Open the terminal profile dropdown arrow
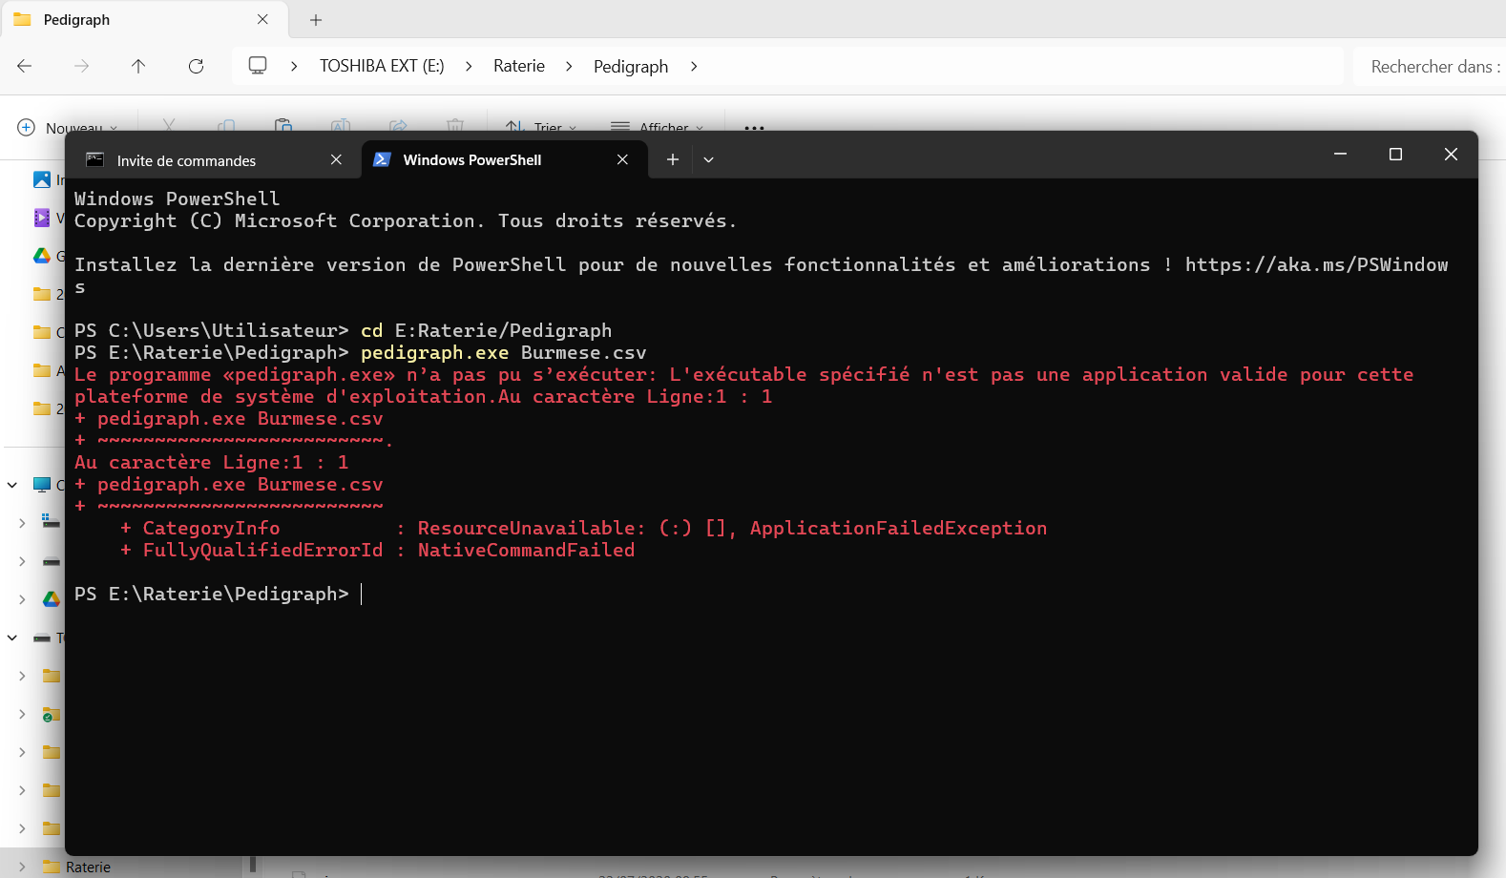1506x878 pixels. [708, 159]
